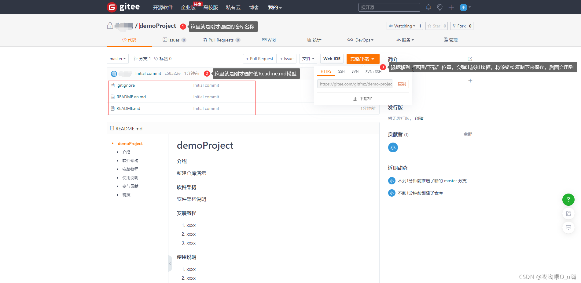581x283 pixels.
Task: Open the README.md file in list
Action: pos(128,108)
